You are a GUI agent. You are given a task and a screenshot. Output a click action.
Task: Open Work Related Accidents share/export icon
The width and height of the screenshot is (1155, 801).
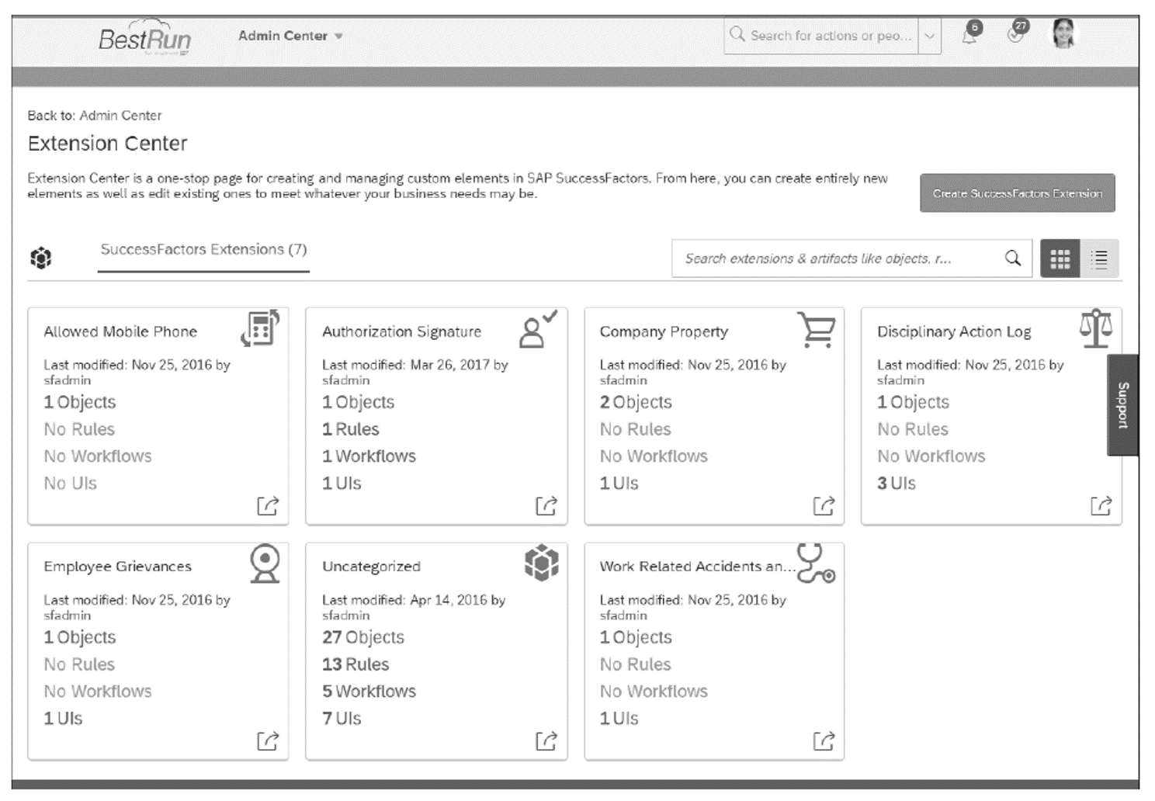(x=824, y=741)
